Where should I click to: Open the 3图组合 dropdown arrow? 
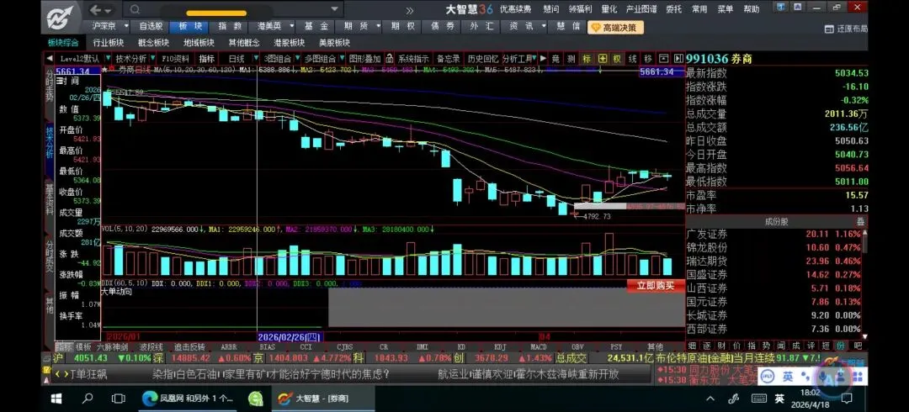coord(298,59)
